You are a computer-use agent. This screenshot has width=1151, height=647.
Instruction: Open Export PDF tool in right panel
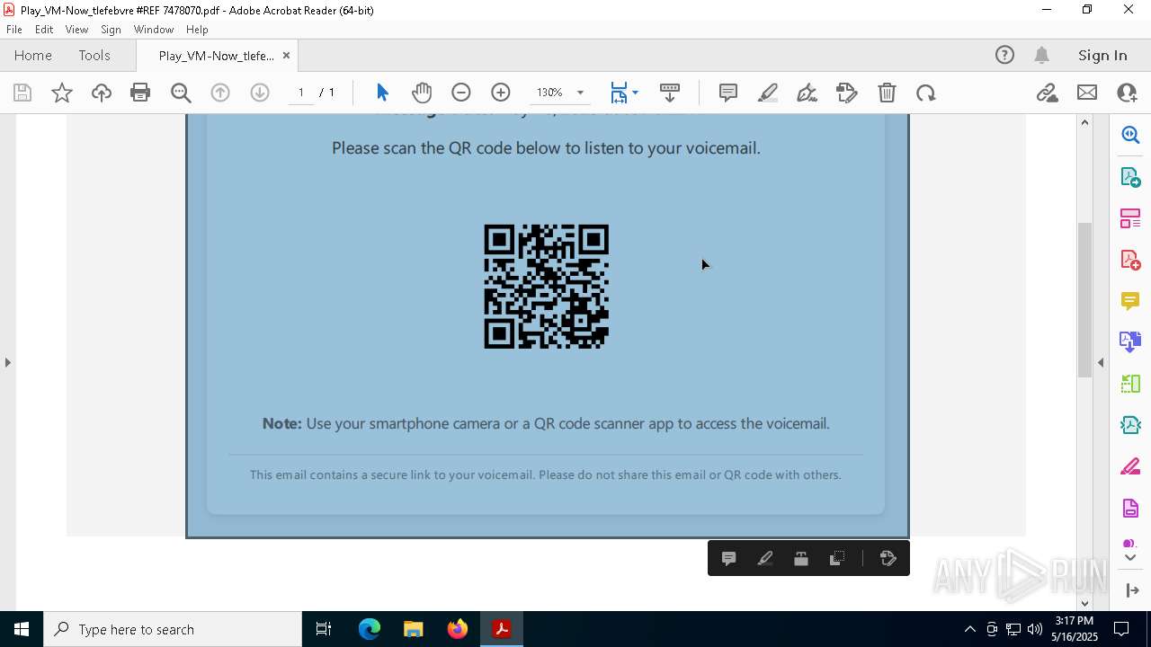pos(1130,176)
